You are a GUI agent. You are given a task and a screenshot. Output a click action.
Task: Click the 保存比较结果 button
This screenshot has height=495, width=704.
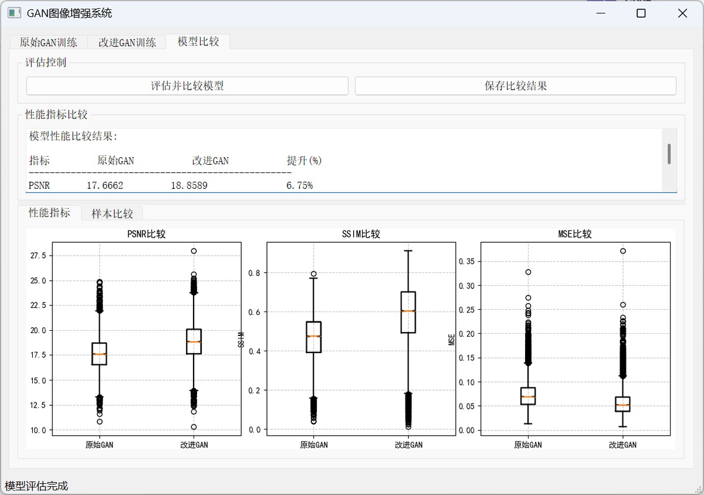[515, 86]
